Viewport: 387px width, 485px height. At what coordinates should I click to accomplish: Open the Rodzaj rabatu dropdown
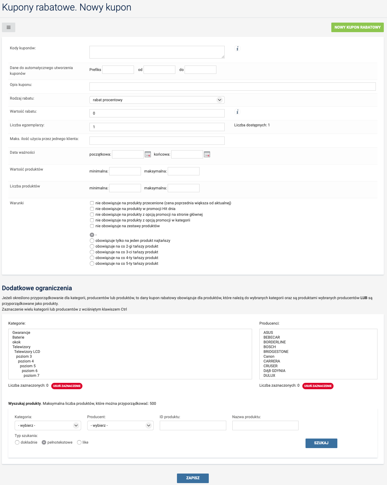157,100
